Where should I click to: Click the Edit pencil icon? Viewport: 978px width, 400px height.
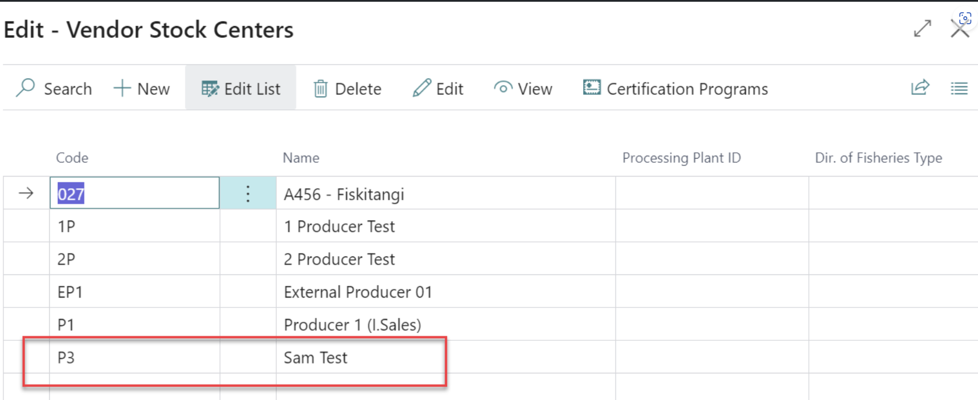point(422,88)
